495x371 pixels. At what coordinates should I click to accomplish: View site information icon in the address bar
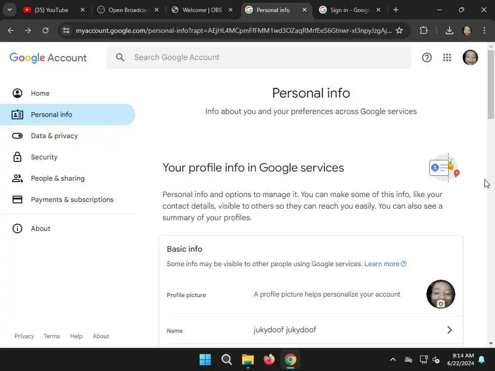pos(66,30)
